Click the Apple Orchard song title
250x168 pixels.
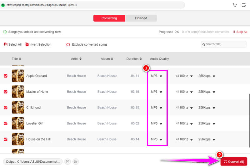37,76
